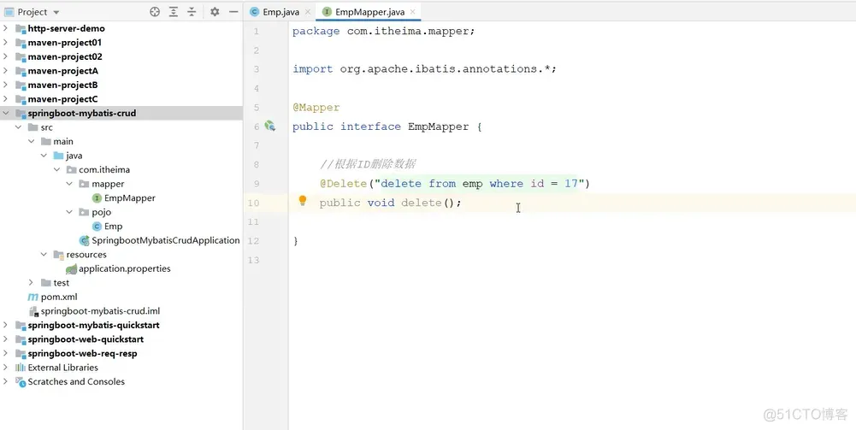Click the Select Opened File locate icon

tap(155, 11)
